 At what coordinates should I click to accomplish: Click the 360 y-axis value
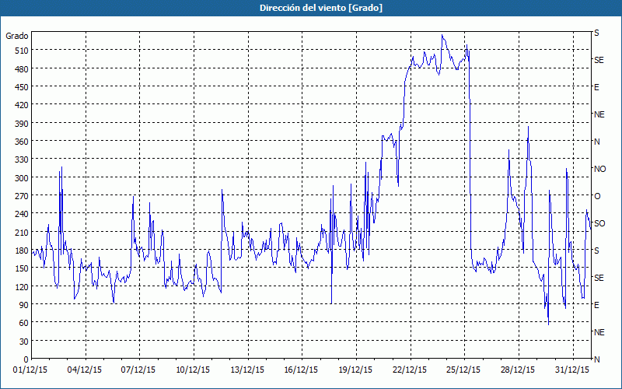pyautogui.click(x=22, y=142)
